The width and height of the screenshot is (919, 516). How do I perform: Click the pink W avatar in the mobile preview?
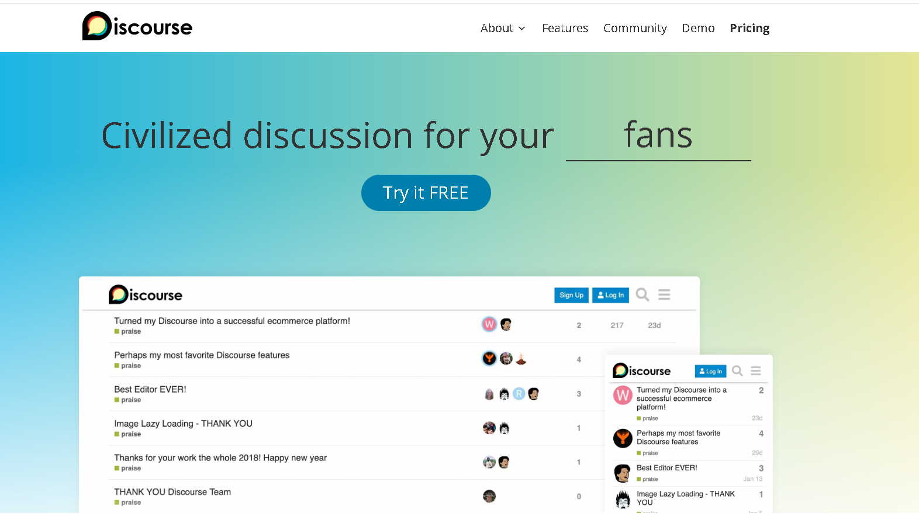tap(623, 396)
